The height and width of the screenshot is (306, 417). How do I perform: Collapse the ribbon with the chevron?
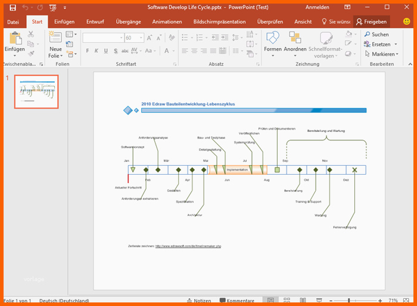[410, 64]
